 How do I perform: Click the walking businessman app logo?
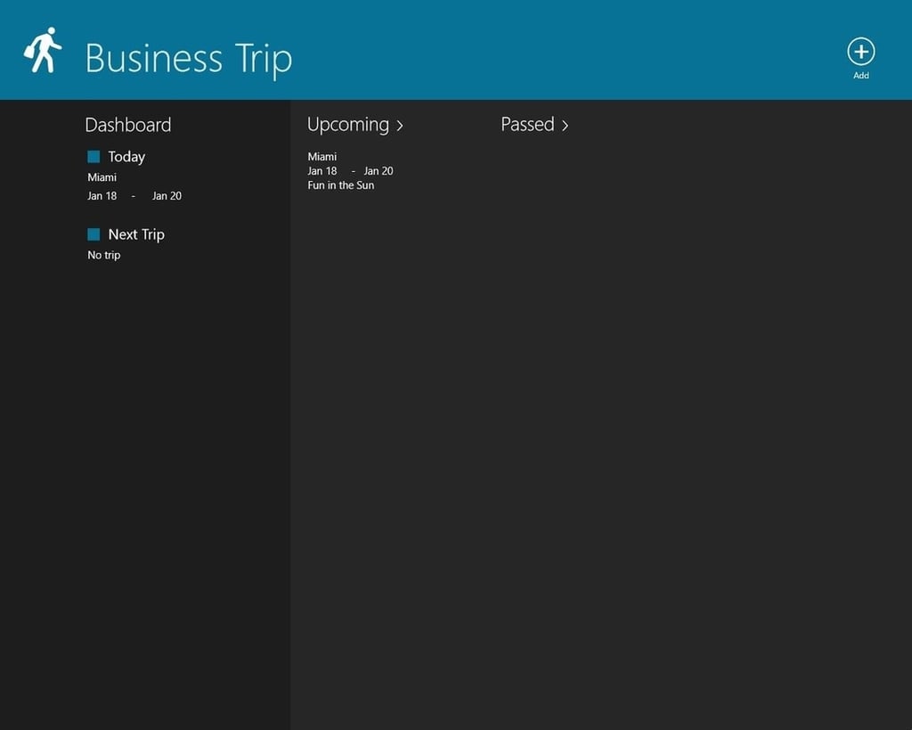pos(43,50)
